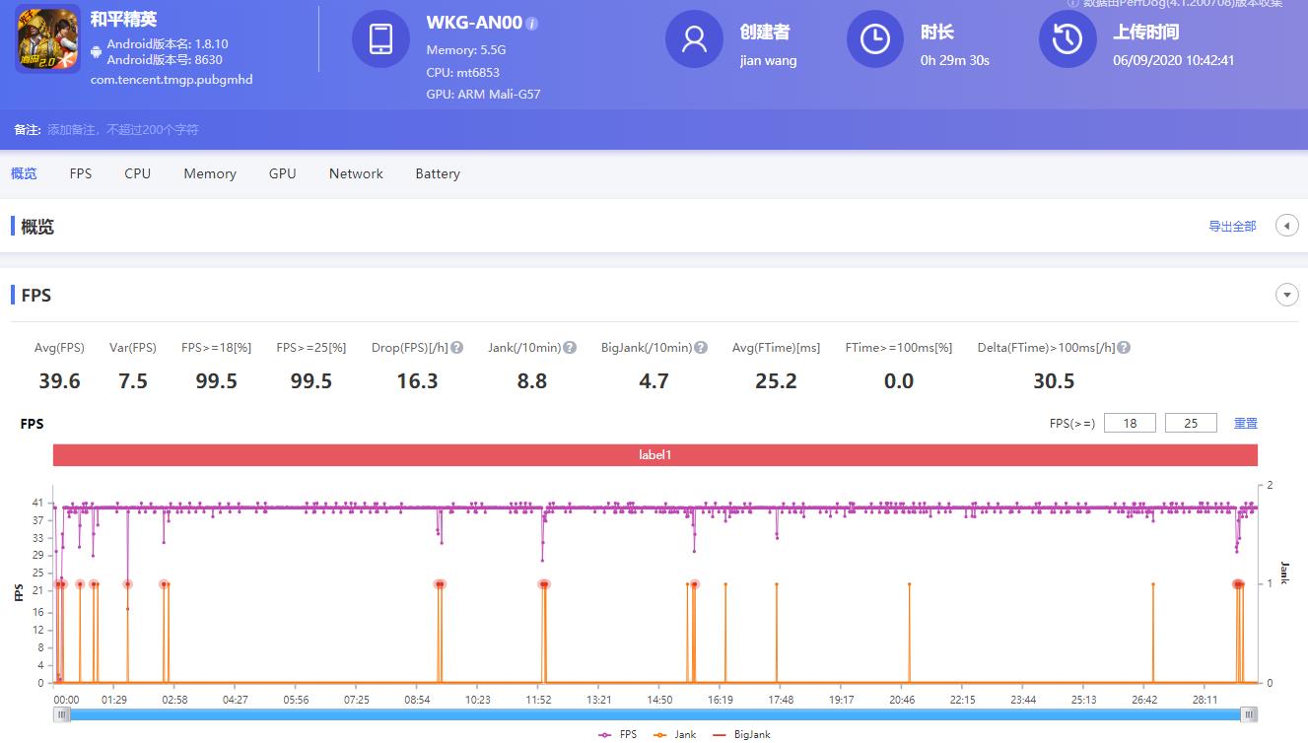This screenshot has width=1308, height=743.
Task: Click the 重置 reset link
Action: click(x=1246, y=422)
